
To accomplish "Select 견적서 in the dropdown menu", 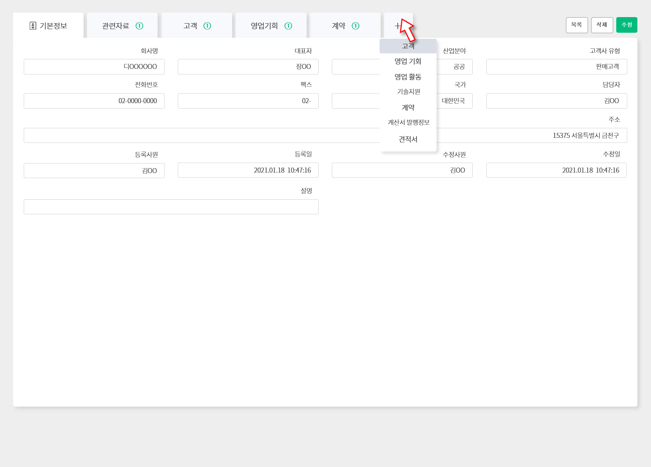I will pos(408,139).
